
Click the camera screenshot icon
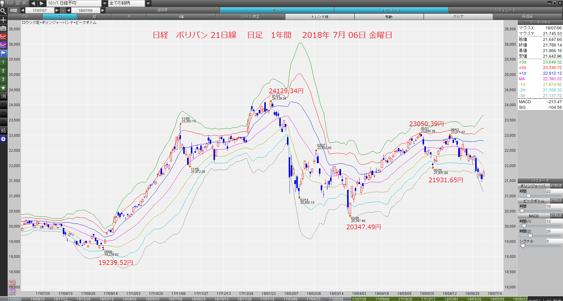click(3, 28)
